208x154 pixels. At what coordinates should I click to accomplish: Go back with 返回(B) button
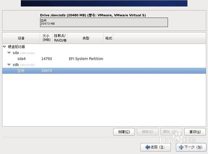coord(156,147)
